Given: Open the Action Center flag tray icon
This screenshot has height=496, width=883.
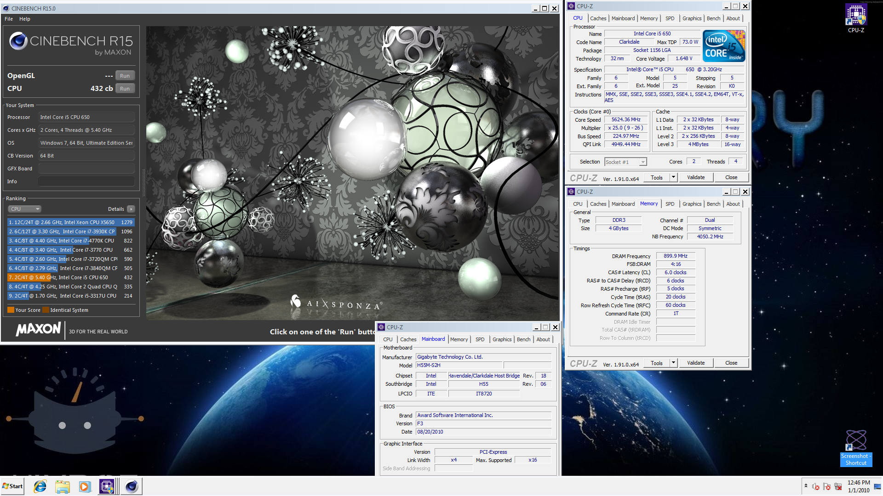Looking at the screenshot, I should 827,486.
